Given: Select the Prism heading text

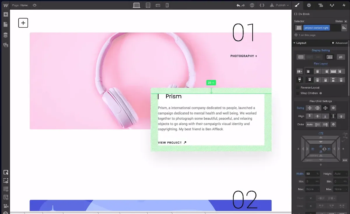Looking at the screenshot, I should [174, 97].
